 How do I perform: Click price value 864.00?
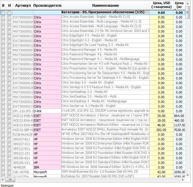pos(179,116)
